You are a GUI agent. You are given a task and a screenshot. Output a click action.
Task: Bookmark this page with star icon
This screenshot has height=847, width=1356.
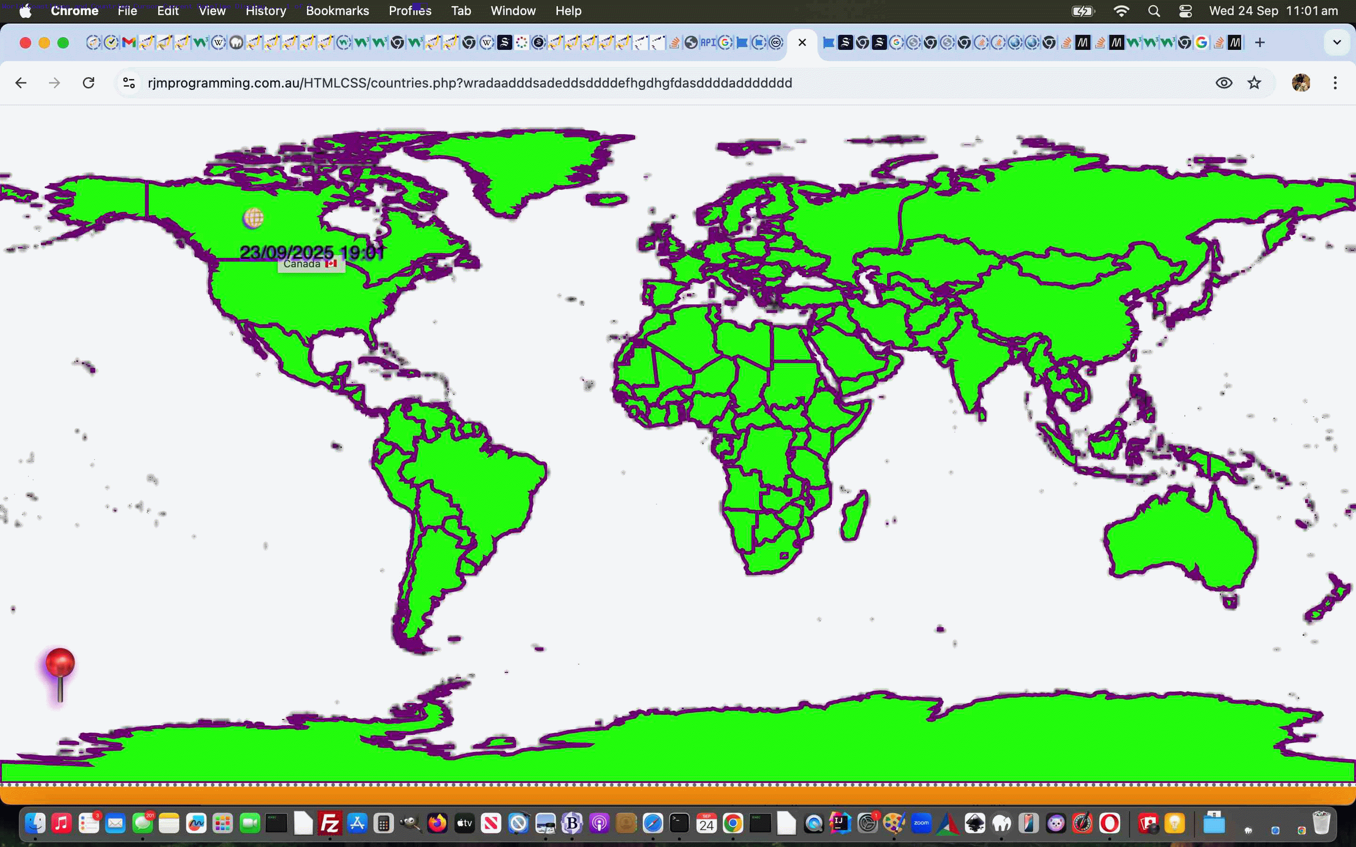pyautogui.click(x=1254, y=83)
